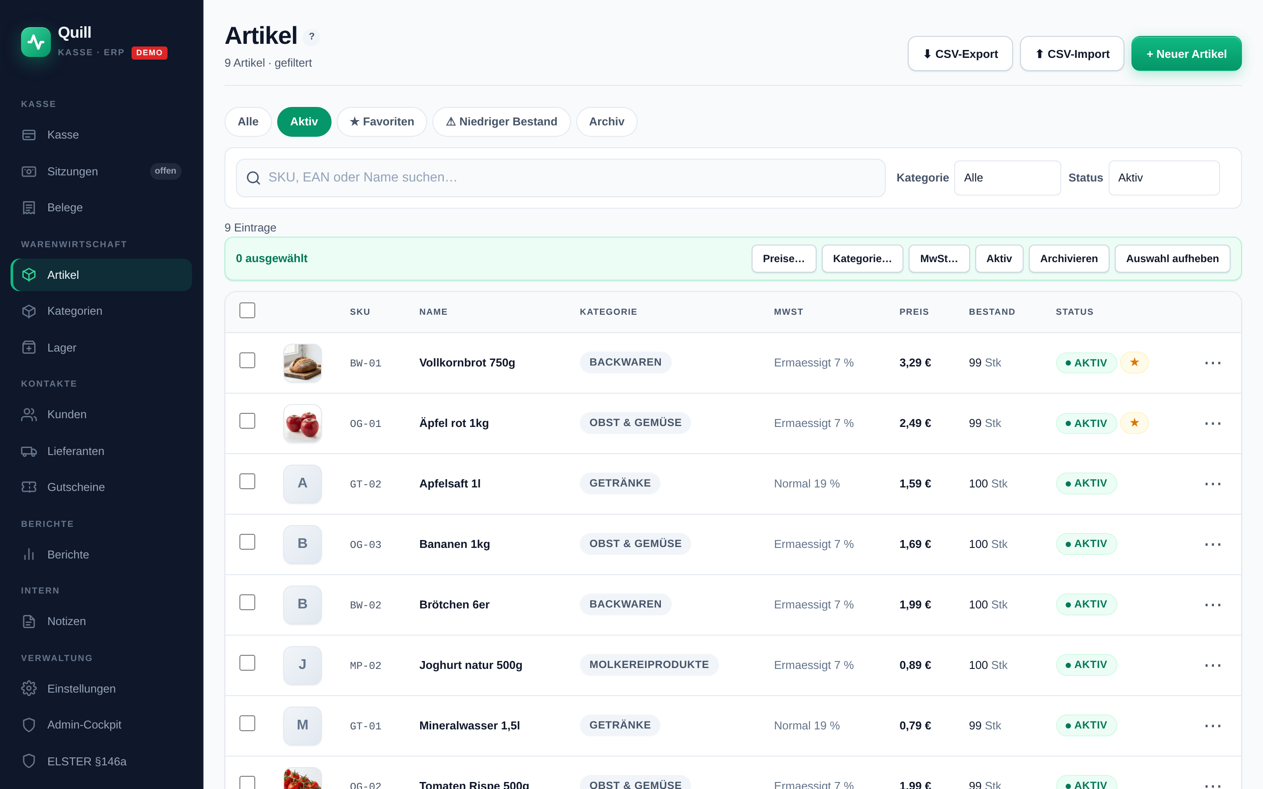Open Einstellungen in the sidebar
Image resolution: width=1263 pixels, height=789 pixels.
click(x=101, y=688)
